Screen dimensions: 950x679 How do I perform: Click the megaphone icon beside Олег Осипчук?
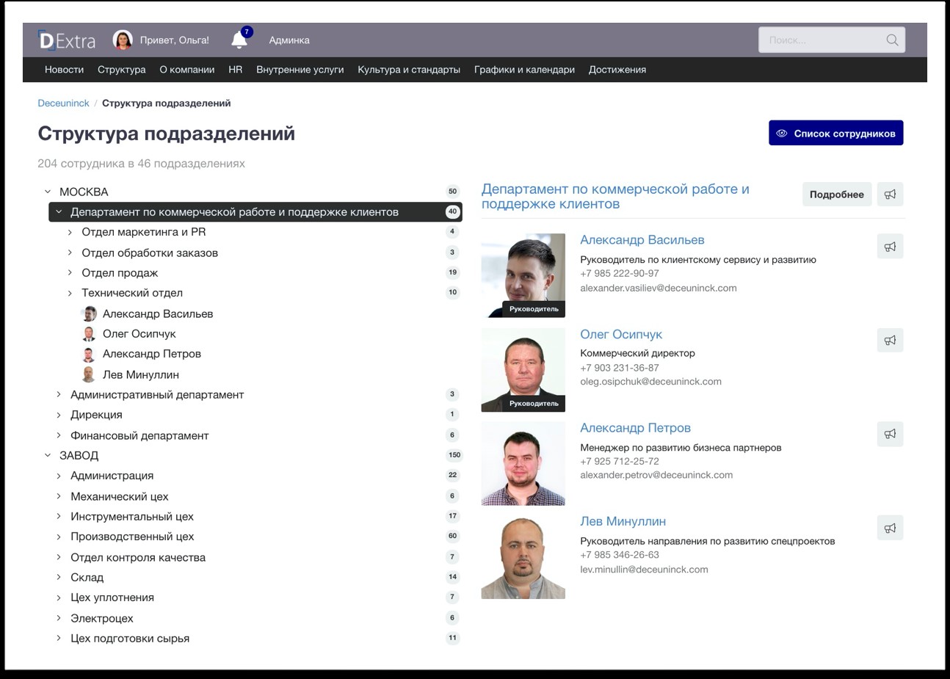point(890,340)
